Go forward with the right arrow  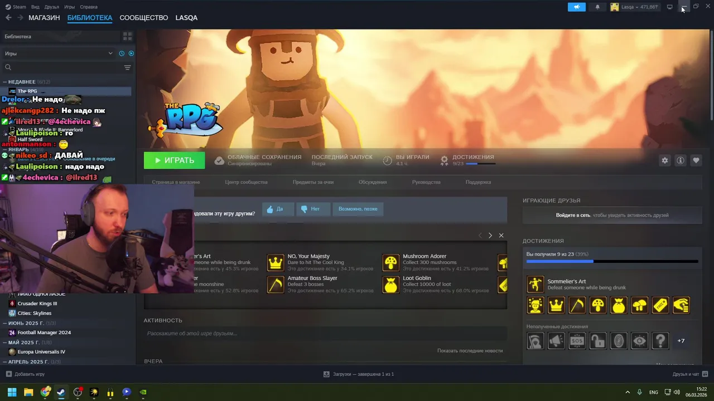[x=20, y=18]
